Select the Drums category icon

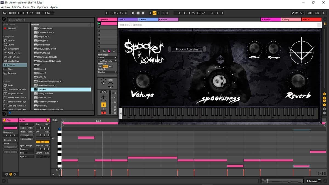pyautogui.click(x=5, y=45)
